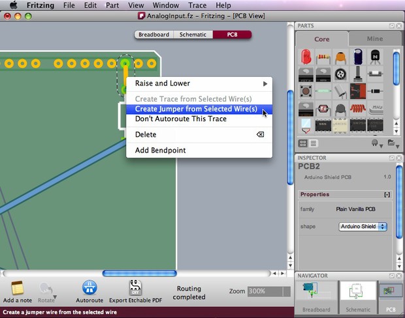Choose Delete in context menu
405x318 pixels.
(199, 134)
